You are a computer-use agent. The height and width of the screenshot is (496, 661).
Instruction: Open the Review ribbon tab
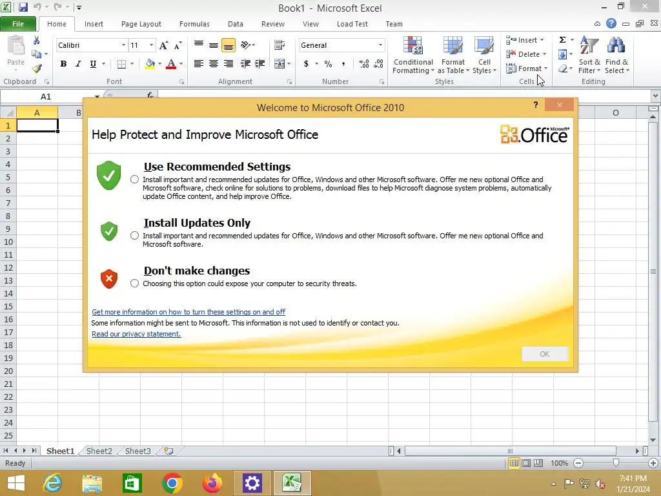pos(273,24)
